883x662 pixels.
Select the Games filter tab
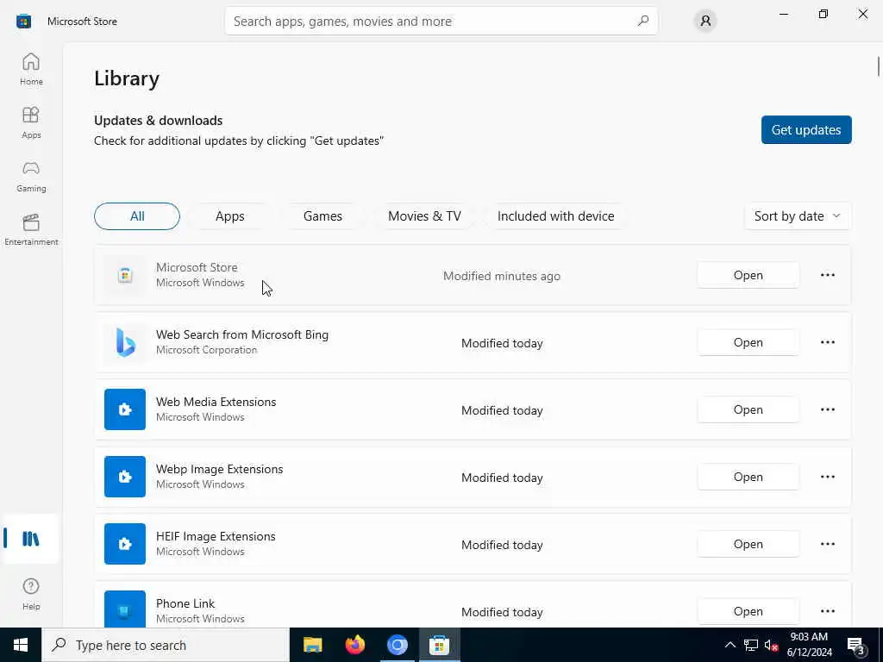coord(323,216)
